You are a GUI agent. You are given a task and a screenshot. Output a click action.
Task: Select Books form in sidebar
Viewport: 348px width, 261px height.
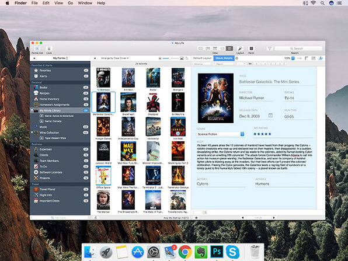60,88
